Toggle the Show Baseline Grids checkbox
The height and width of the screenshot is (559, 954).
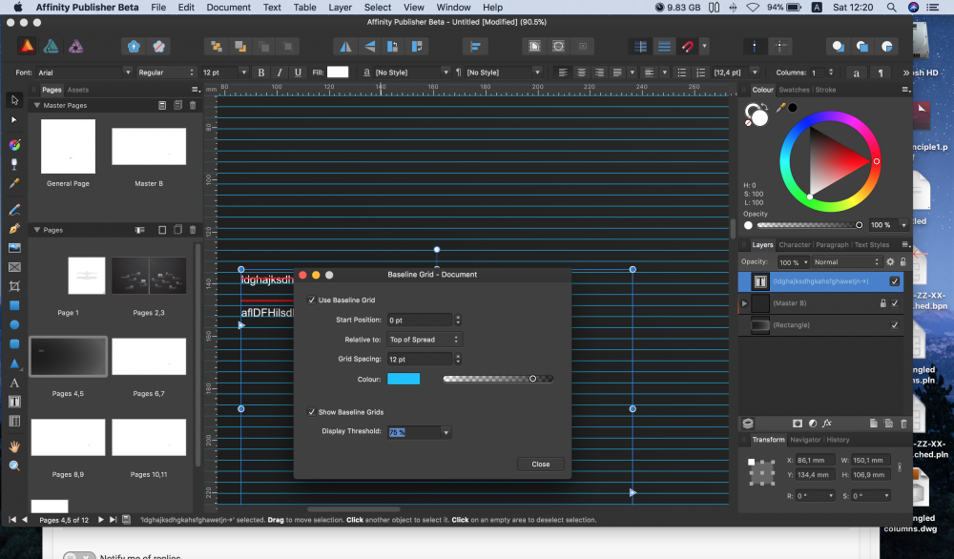click(x=312, y=412)
